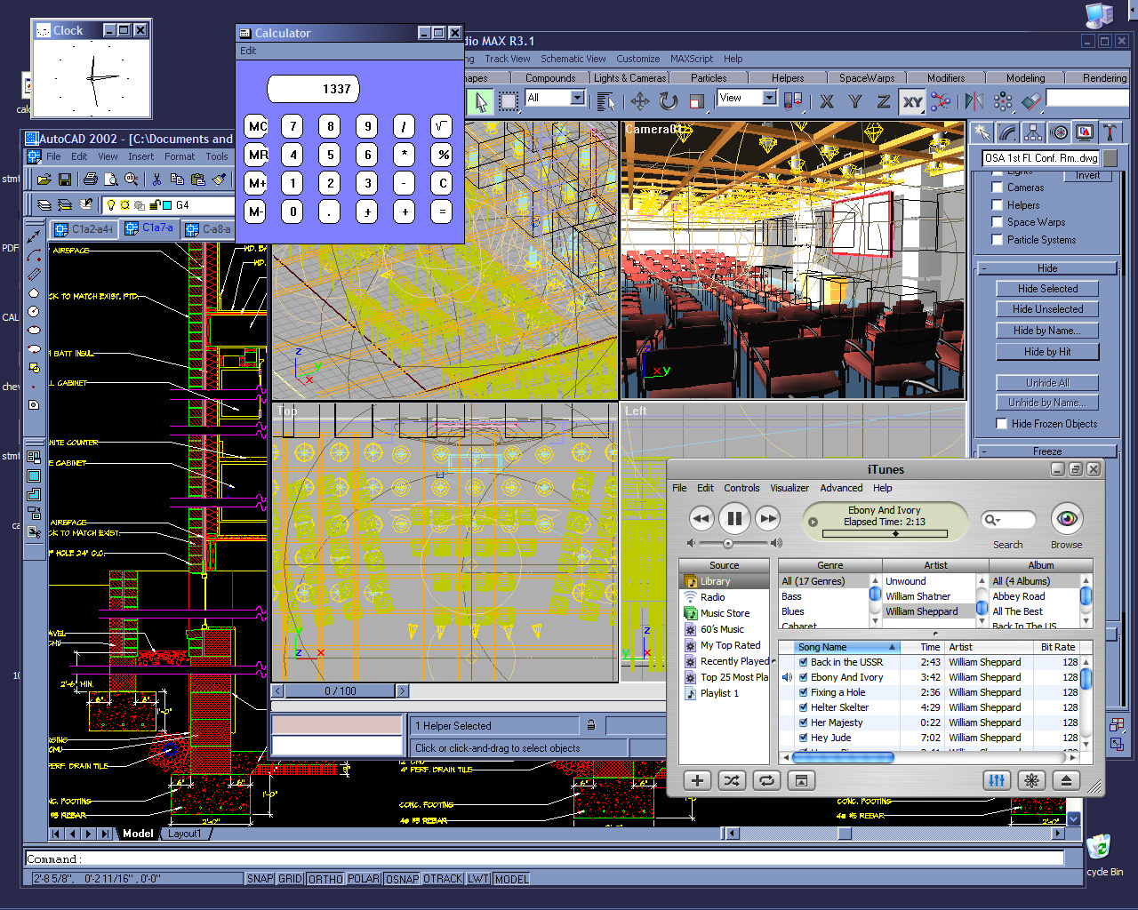Viewport: 1138px width, 910px height.
Task: Open the iTunes equalizer
Action: click(998, 780)
